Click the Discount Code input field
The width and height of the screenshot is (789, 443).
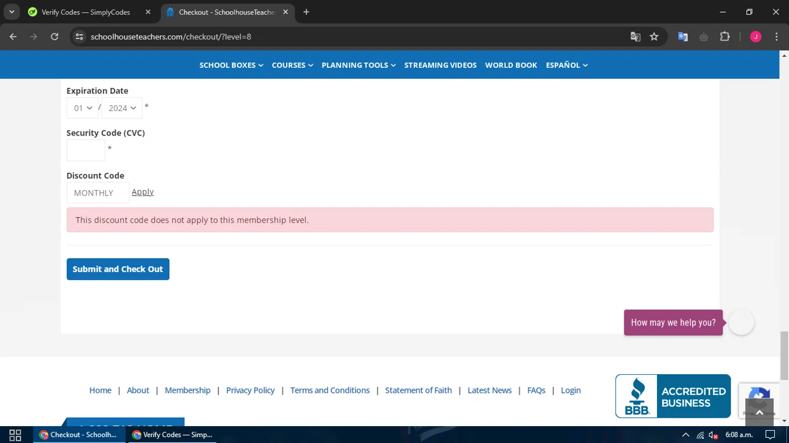(98, 193)
